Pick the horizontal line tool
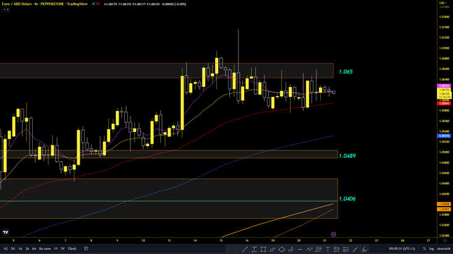The image size is (453, 254). 300,249
